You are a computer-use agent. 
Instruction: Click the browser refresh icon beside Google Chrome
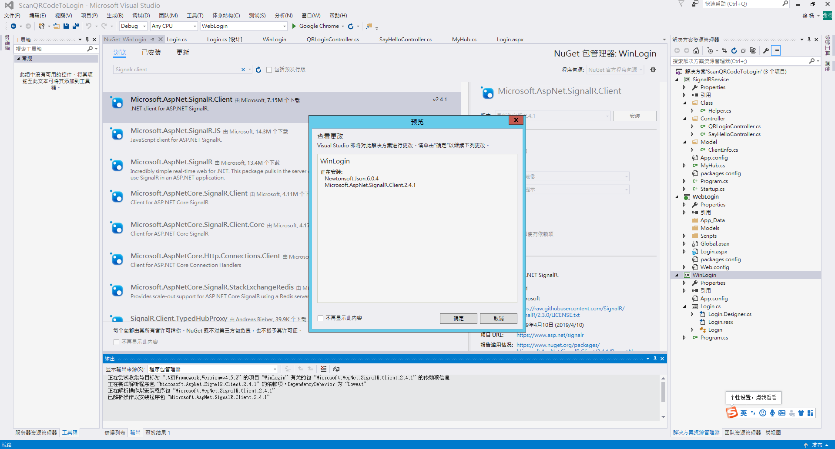point(351,26)
